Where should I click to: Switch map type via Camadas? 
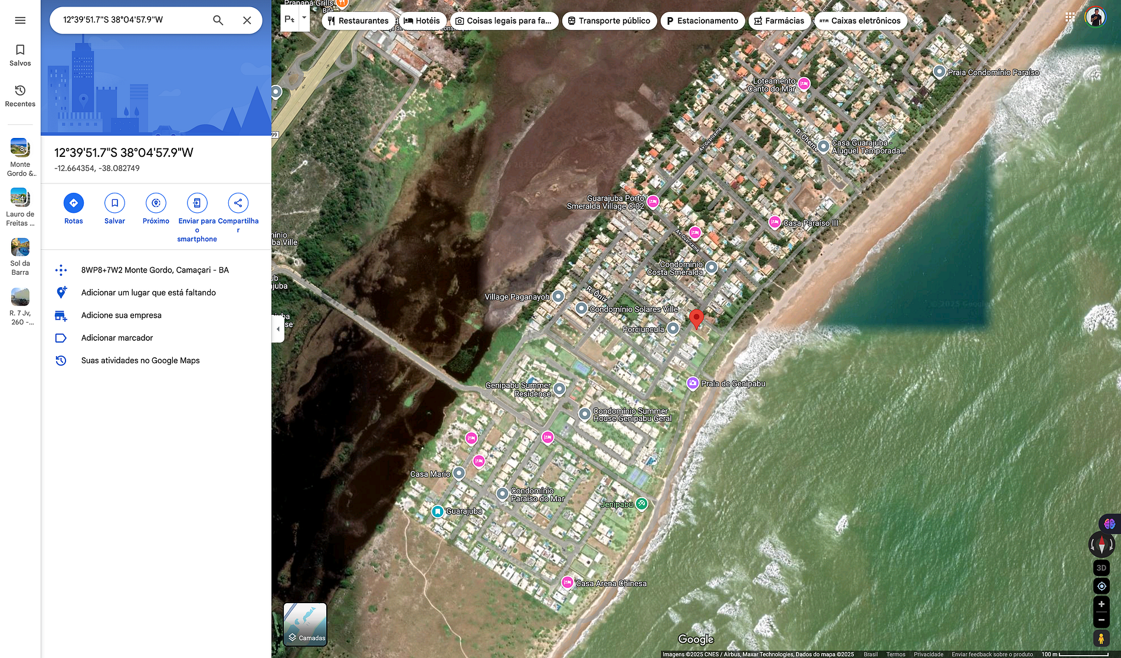(305, 624)
